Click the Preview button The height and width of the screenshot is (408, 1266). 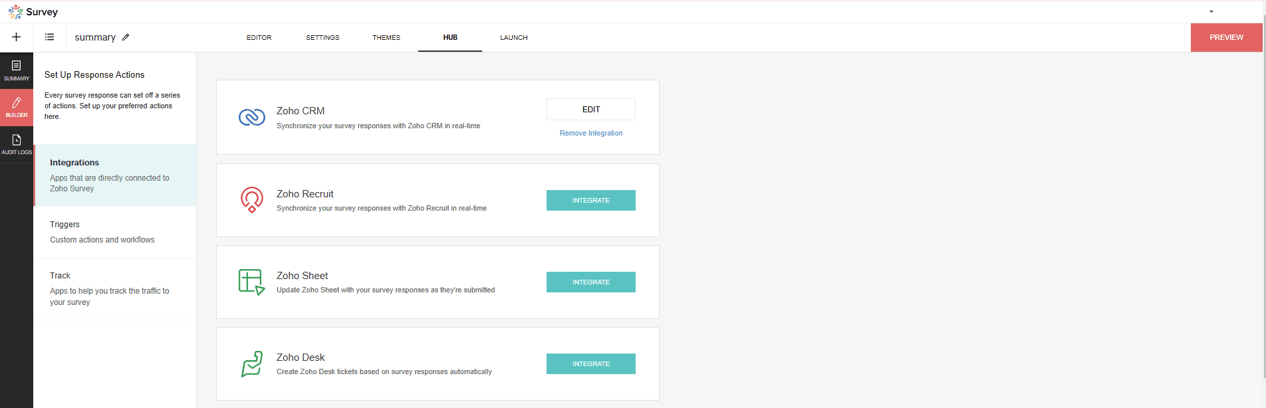[1226, 37]
